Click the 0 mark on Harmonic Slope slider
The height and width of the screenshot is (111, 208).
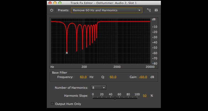(x=93, y=95)
